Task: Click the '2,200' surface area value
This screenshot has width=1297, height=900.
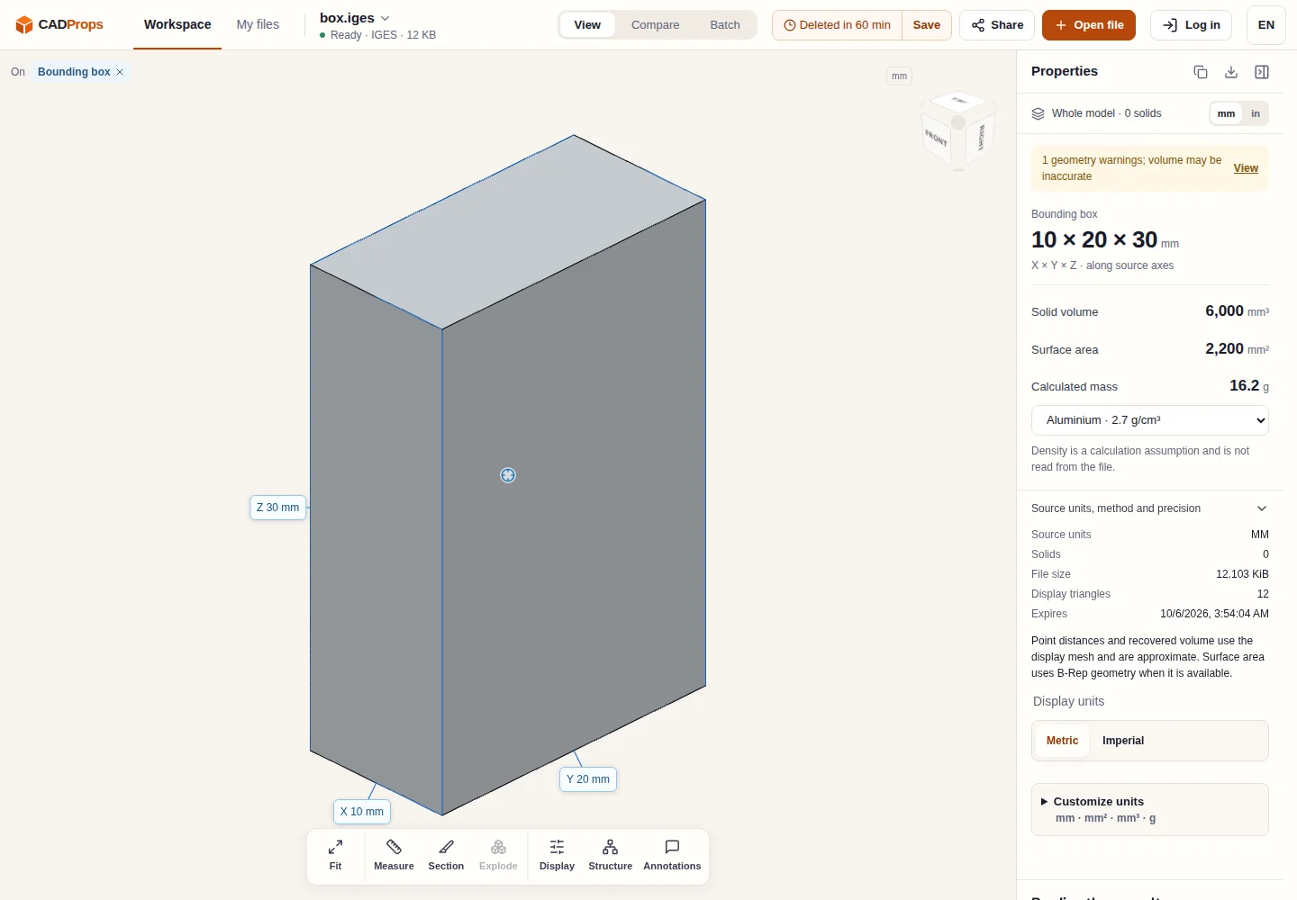Action: click(1224, 349)
